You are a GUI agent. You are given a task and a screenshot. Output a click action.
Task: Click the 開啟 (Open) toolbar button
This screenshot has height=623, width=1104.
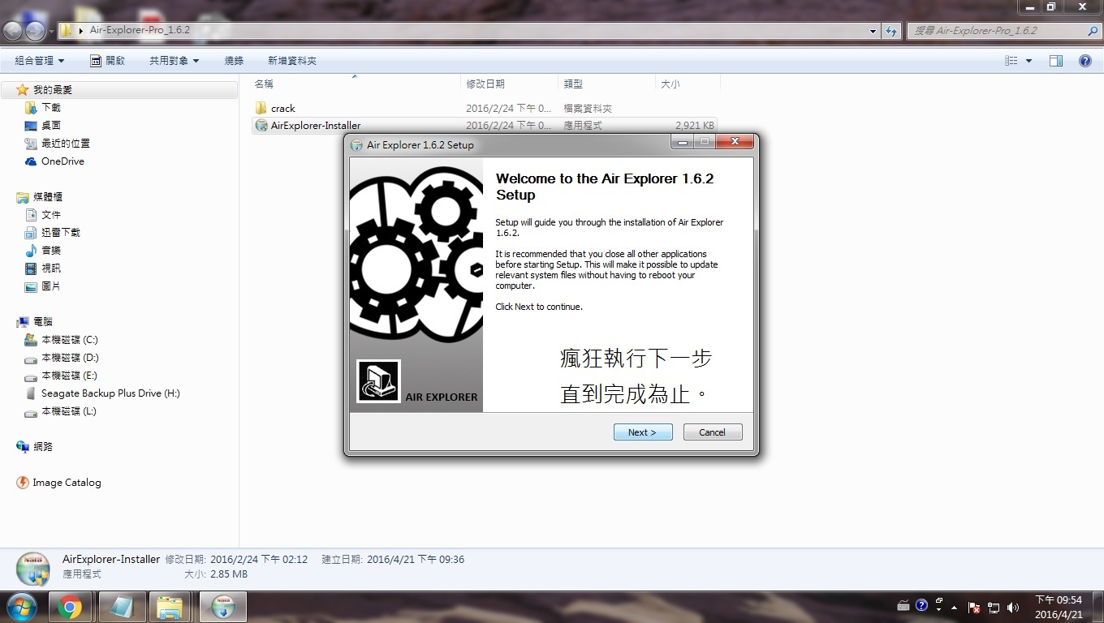click(x=107, y=61)
